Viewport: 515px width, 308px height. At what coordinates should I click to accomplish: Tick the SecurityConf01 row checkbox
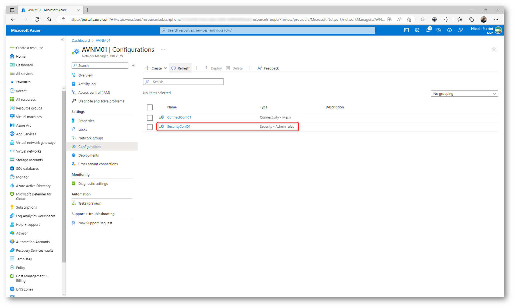click(x=150, y=127)
